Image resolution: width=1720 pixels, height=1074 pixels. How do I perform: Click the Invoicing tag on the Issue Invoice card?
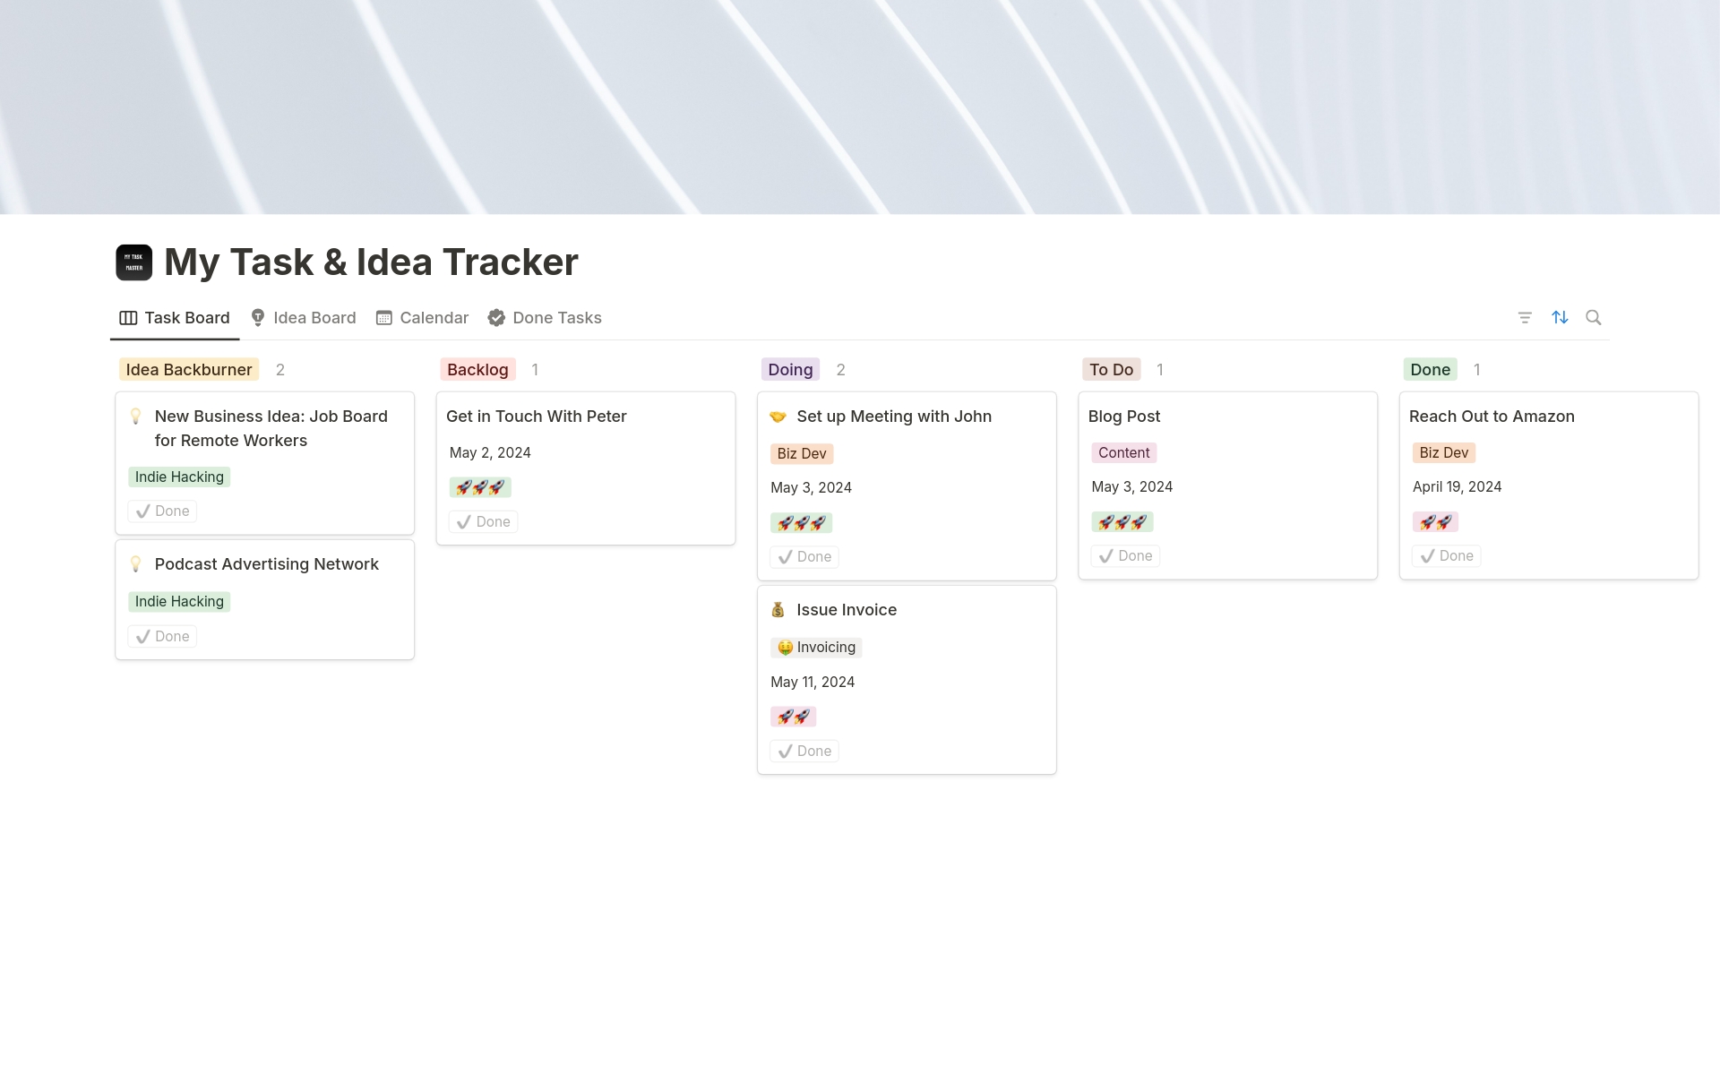816,648
